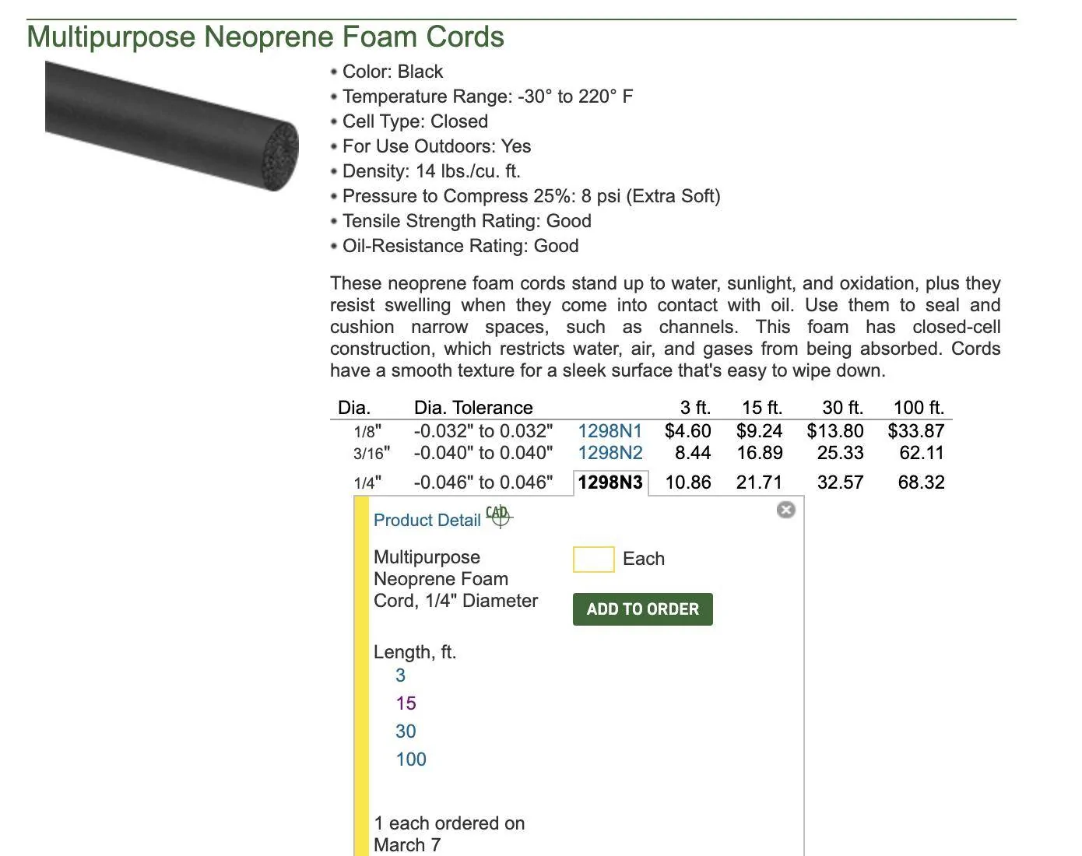This screenshot has width=1082, height=856.
Task: Click the 1/8" diameter cell
Action: coord(367,432)
